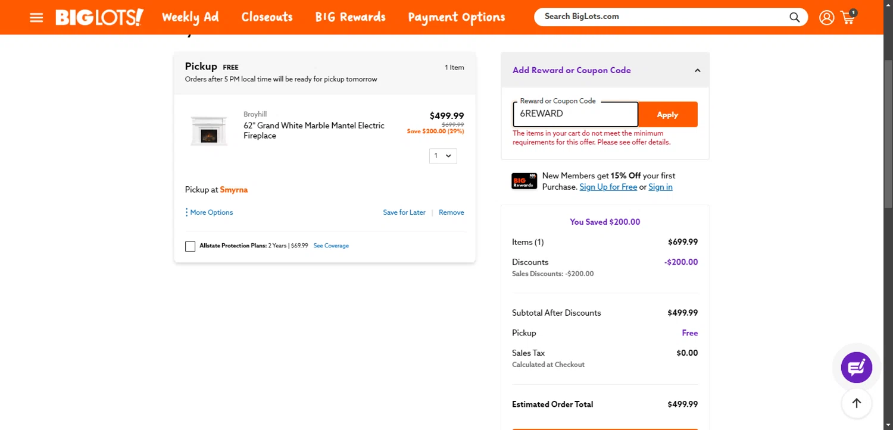Open the account profile icon
Viewport: 893px width, 430px height.
826,17
